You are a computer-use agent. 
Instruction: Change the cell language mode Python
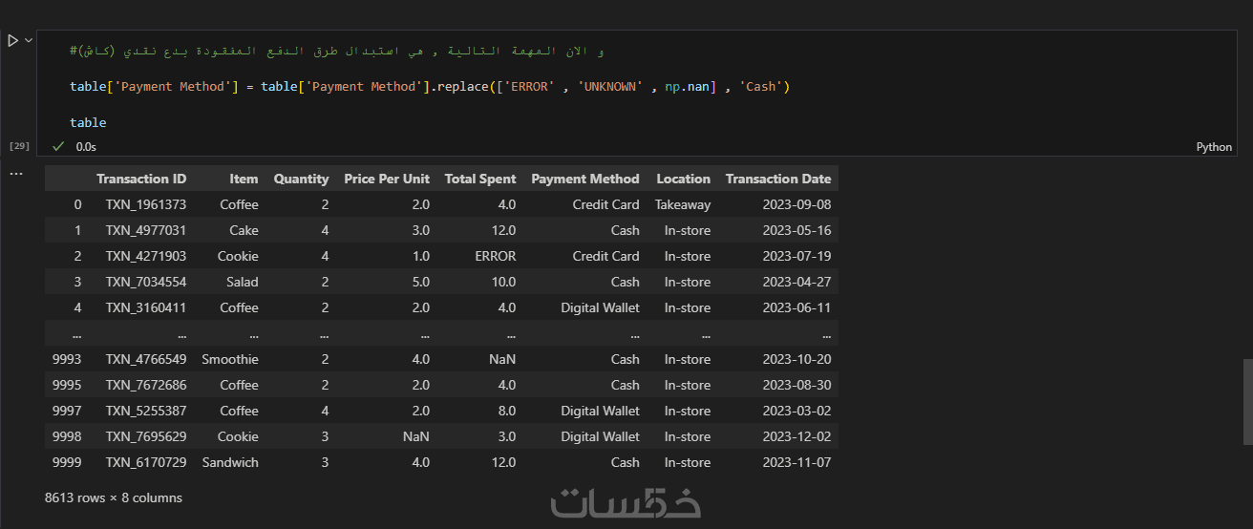1214,147
